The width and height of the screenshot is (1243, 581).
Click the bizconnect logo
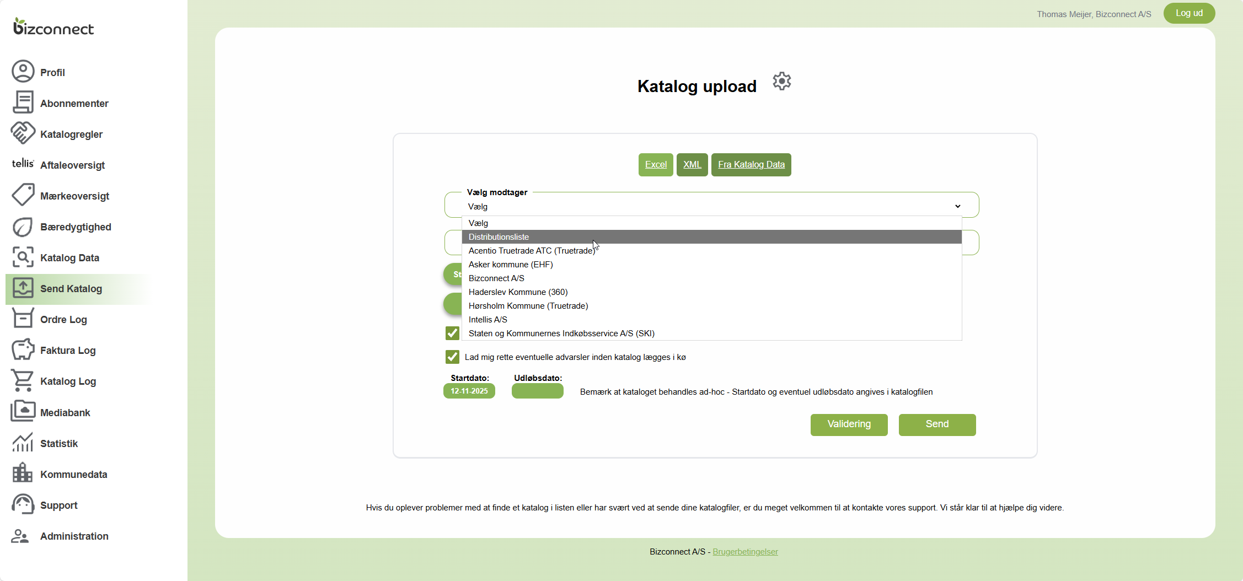(x=53, y=26)
